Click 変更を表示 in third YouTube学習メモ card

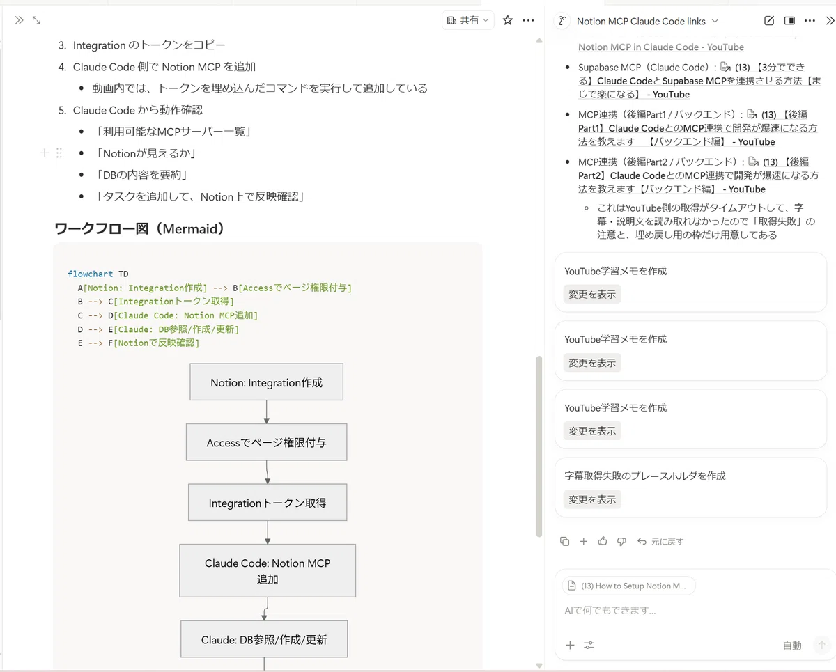pyautogui.click(x=592, y=430)
